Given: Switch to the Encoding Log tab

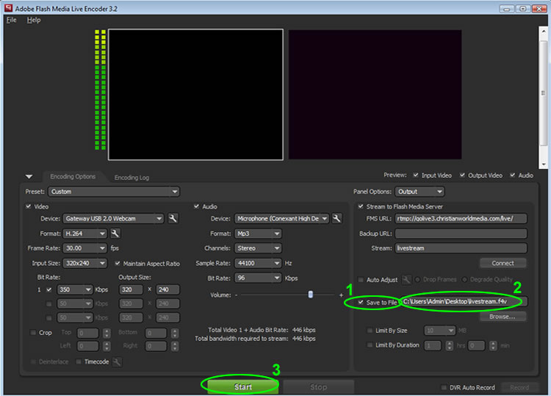Looking at the screenshot, I should (132, 178).
